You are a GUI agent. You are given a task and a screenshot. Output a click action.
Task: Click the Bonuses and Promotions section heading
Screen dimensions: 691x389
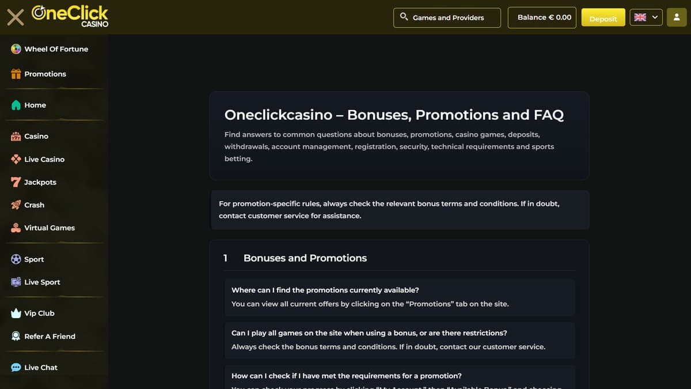point(305,258)
